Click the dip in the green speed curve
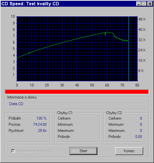The height and width of the screenshot is (163, 154). (x=105, y=34)
